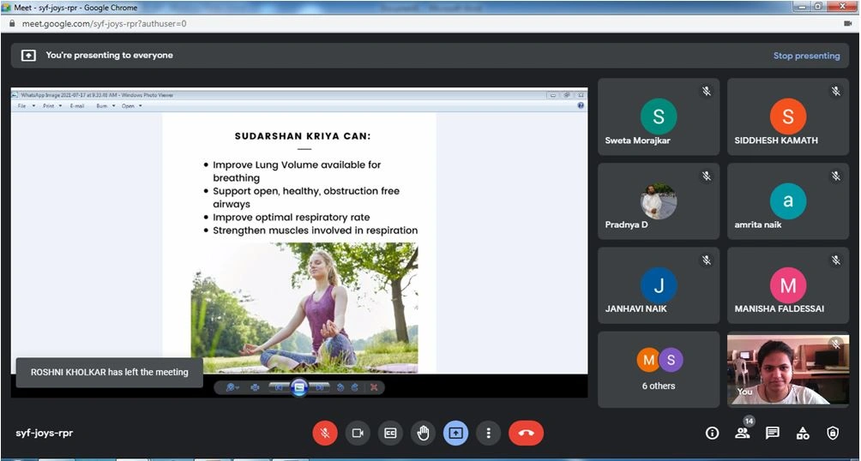861x461 pixels.
Task: Click your own video tile labeled You
Action: pyautogui.click(x=788, y=369)
